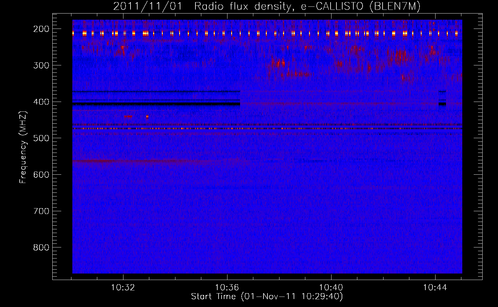The image size is (498, 307).
Task: Click the 10:40 time tick label
Action: point(331,288)
